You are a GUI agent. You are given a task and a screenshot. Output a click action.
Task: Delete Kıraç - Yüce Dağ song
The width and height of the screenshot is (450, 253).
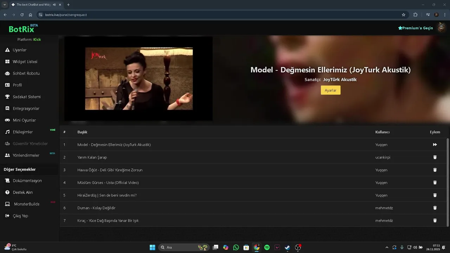pos(435,220)
